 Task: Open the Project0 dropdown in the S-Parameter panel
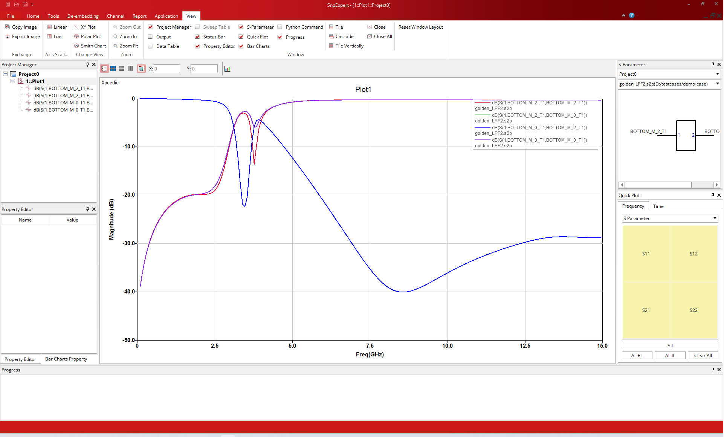click(669, 74)
